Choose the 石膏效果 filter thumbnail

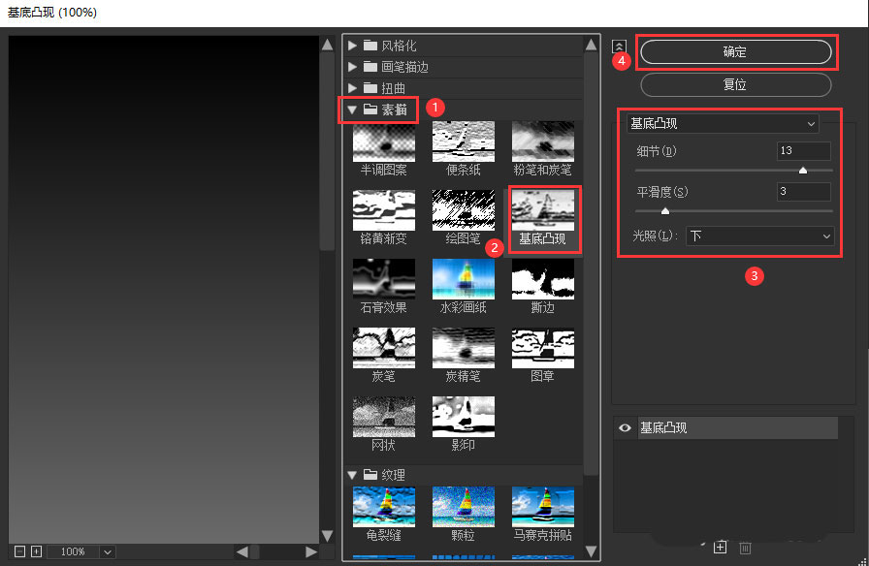coord(383,279)
